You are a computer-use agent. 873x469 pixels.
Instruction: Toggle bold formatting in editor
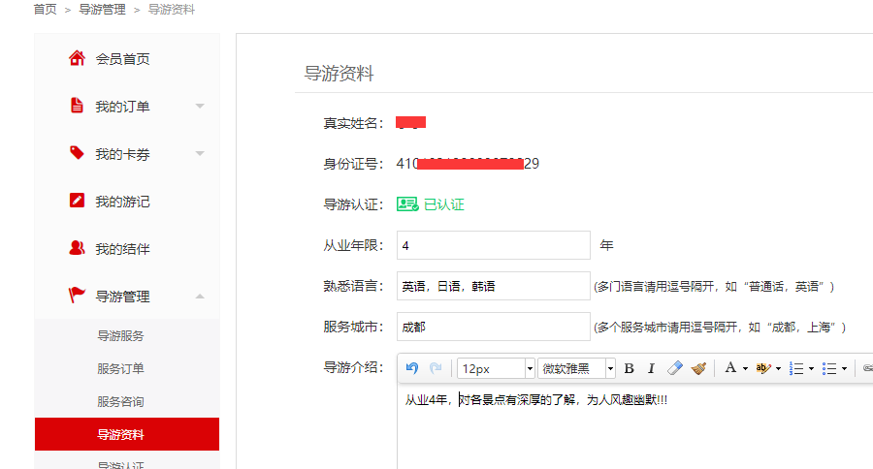coord(629,368)
